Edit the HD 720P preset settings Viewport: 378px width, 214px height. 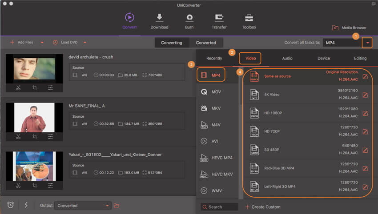click(365, 132)
